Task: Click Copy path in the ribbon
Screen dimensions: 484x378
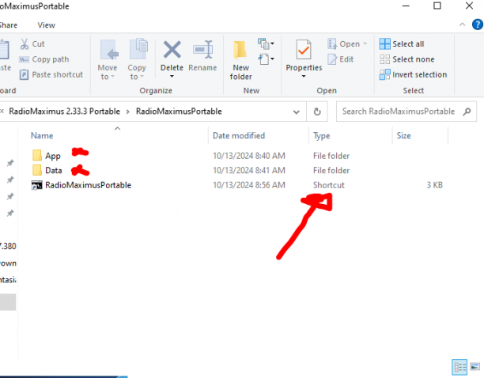Action: point(44,59)
